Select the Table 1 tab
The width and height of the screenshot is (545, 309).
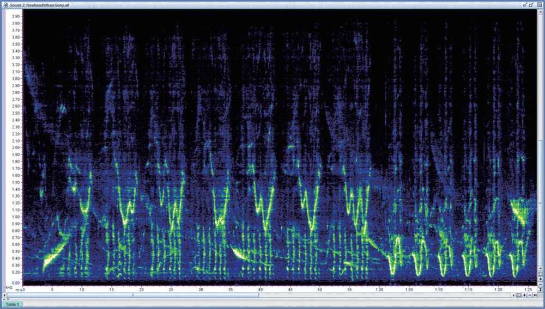pos(11,304)
